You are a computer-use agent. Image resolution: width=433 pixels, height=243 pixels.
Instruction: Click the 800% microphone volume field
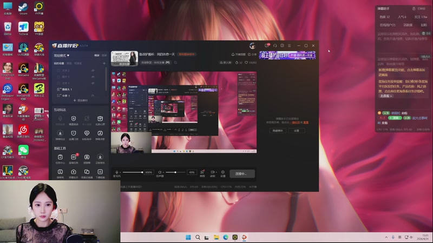pyautogui.click(x=149, y=172)
